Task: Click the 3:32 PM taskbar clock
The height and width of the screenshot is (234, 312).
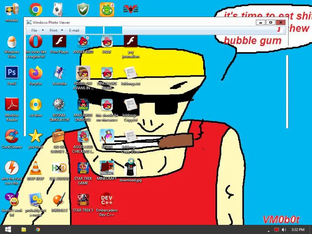Action: point(298,230)
